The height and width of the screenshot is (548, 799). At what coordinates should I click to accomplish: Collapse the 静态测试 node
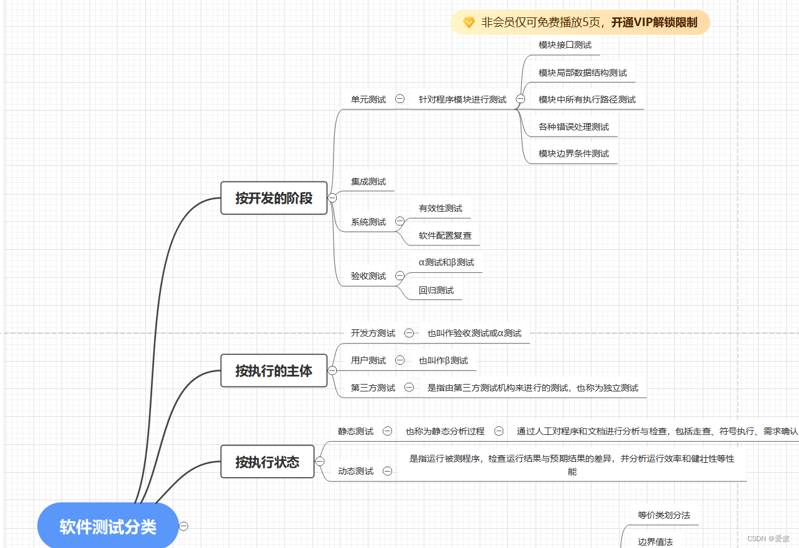(x=388, y=431)
